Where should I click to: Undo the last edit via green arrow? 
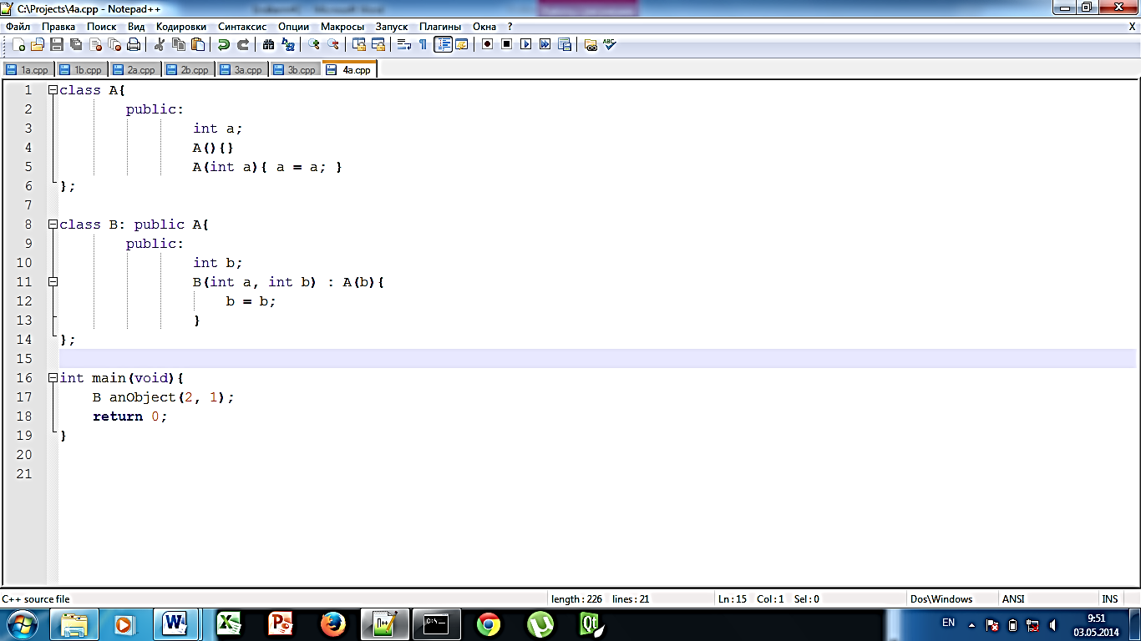point(223,44)
